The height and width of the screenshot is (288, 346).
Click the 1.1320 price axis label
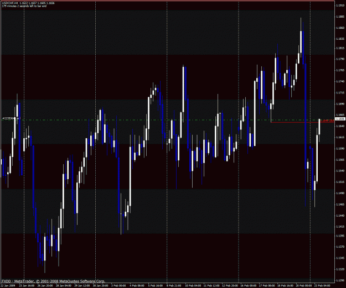[339, 270]
